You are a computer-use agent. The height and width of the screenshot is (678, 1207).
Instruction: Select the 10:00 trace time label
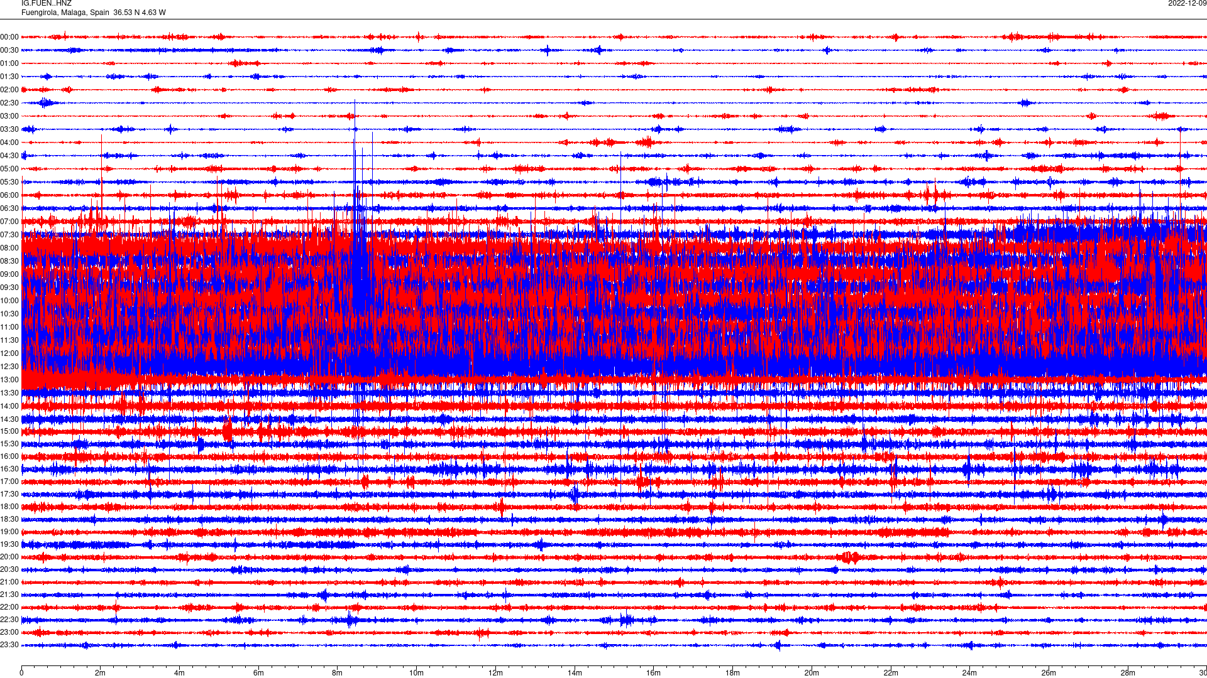[9, 301]
